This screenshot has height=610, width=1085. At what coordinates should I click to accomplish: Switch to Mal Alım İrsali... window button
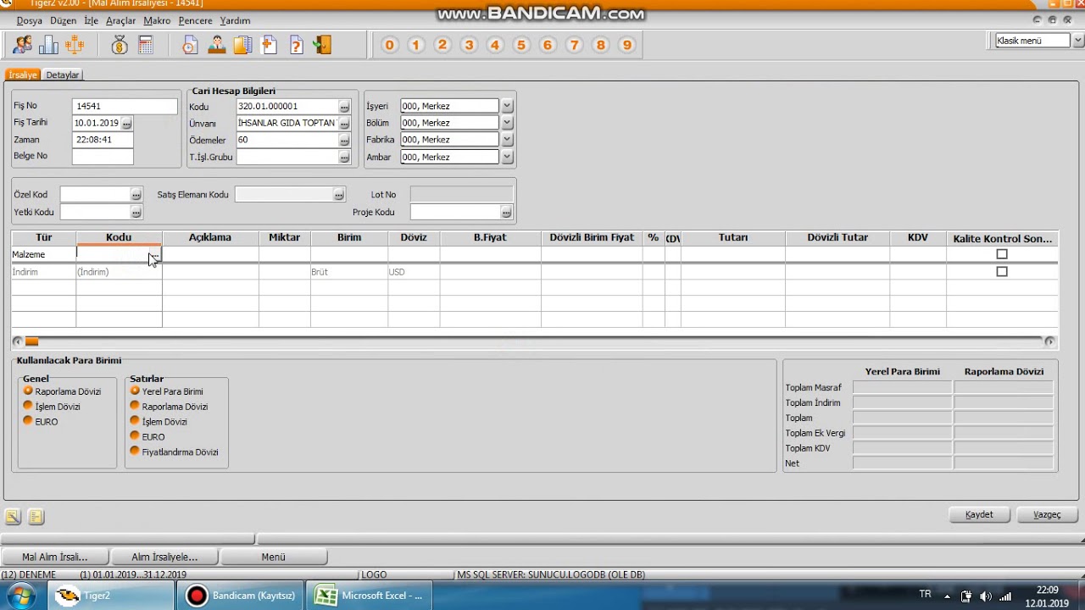[x=55, y=557]
